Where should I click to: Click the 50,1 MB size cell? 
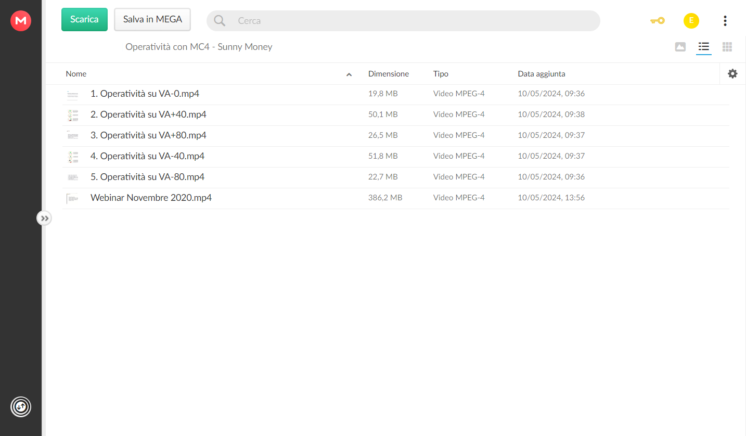tap(383, 114)
